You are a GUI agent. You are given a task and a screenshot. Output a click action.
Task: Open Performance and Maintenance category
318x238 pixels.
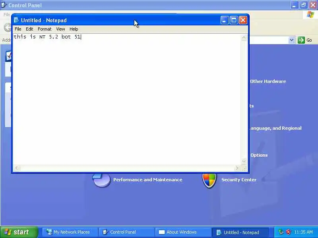(x=147, y=180)
